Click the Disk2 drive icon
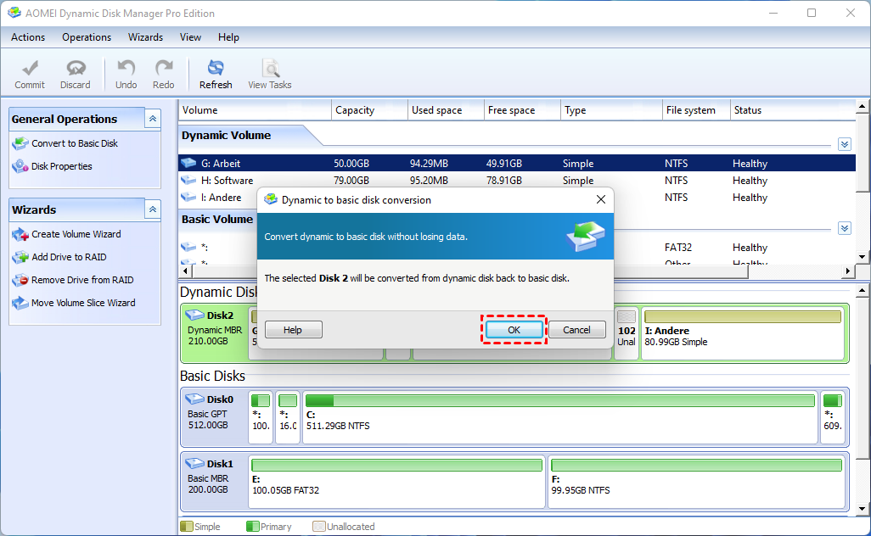This screenshot has height=536, width=871. point(194,315)
